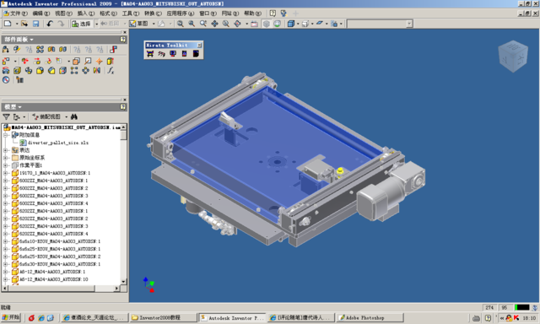Viewport: 540px width, 324px height.
Task: Click the Undo arrow in the toolbar
Action: pos(50,24)
